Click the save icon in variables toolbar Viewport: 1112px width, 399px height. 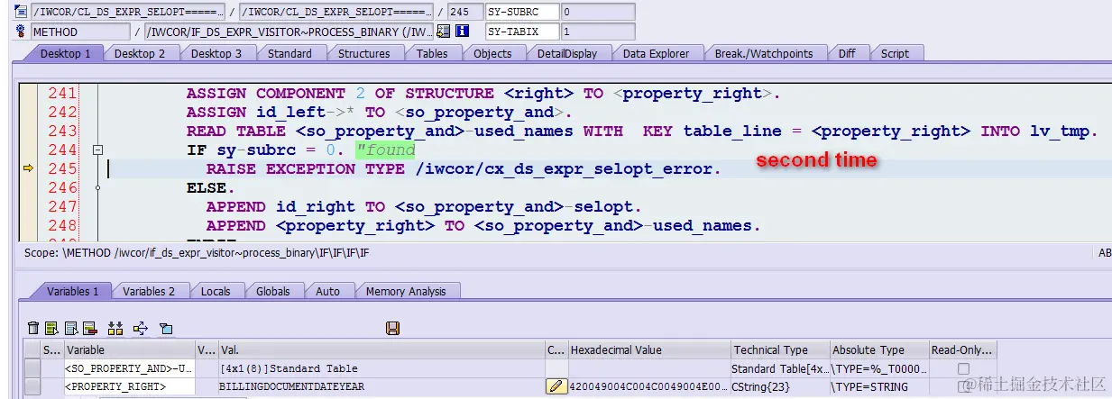click(392, 329)
